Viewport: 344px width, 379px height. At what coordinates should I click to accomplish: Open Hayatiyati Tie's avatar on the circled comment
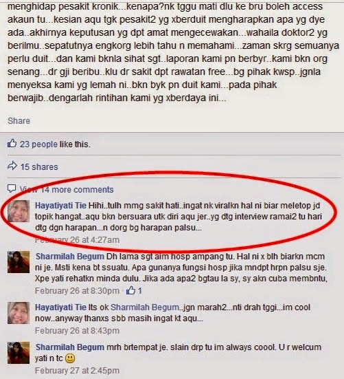coord(19,211)
